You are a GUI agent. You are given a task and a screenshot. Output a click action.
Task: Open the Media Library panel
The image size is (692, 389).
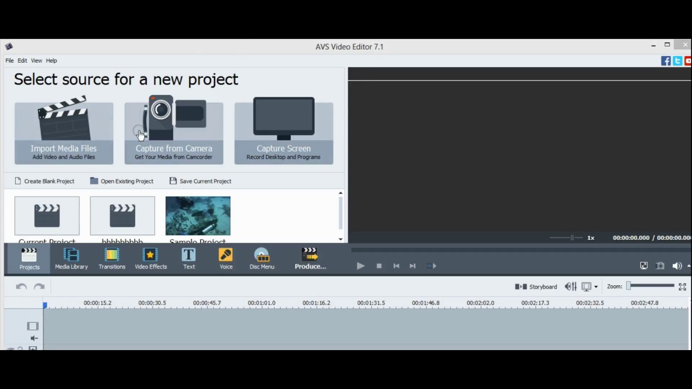pos(71,259)
